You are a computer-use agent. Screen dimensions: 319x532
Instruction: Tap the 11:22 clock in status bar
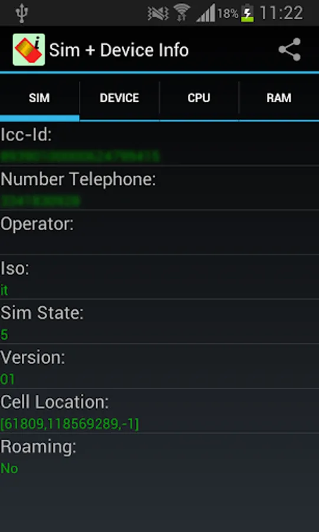click(281, 13)
